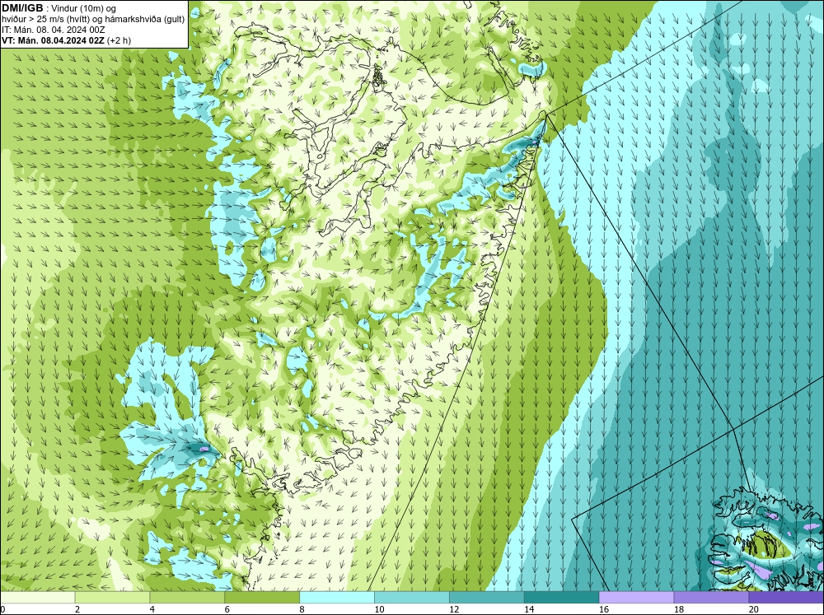Click the '(+2 h)' forecast offset text
Image resolution: width=824 pixels, height=615 pixels.
(119, 40)
